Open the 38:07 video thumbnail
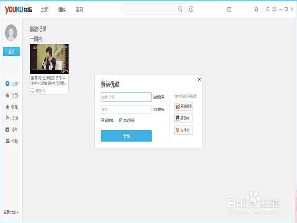 point(49,59)
